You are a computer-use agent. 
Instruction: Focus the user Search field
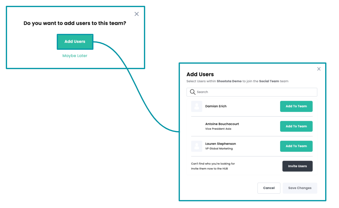(255, 92)
